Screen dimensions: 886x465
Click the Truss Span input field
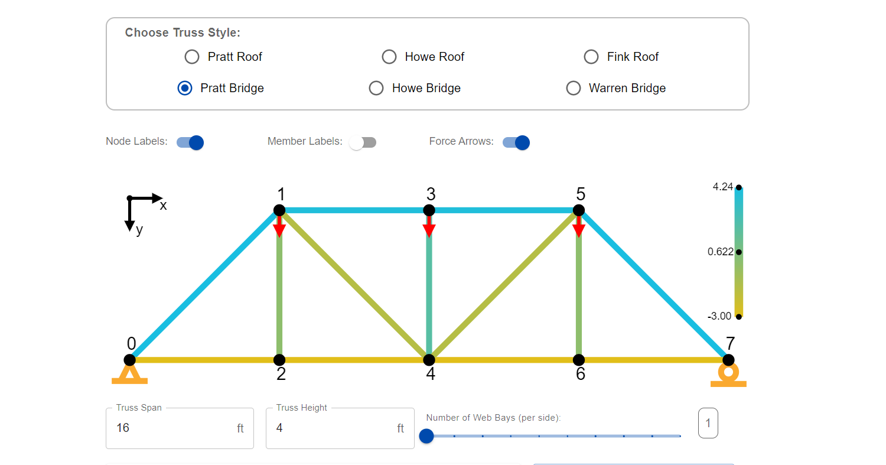(171, 428)
